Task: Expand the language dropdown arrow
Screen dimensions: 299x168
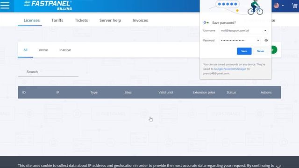Action: [283, 6]
